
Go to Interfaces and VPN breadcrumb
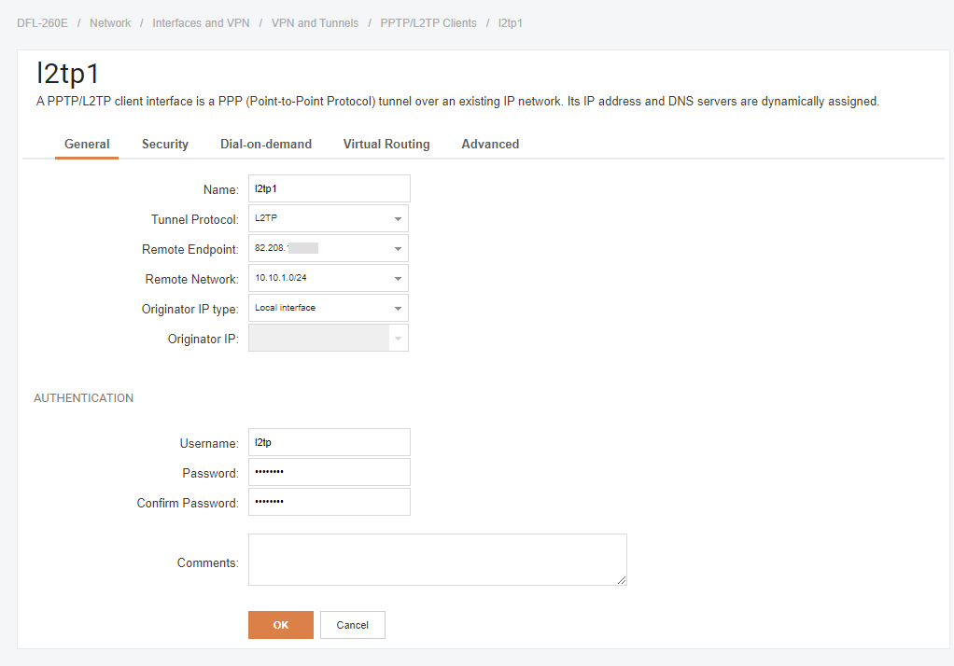coord(201,23)
